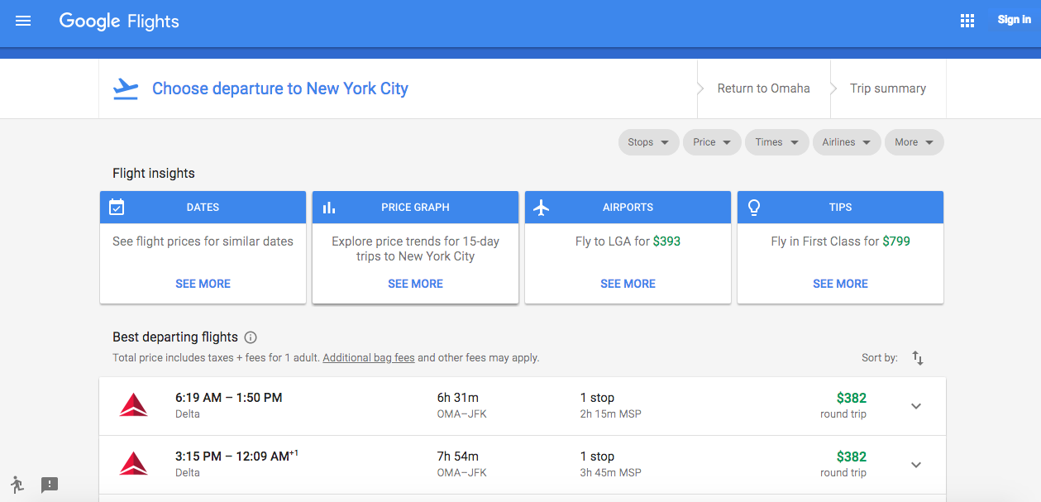
Task: Click the sort order arrows icon
Action: pos(918,358)
